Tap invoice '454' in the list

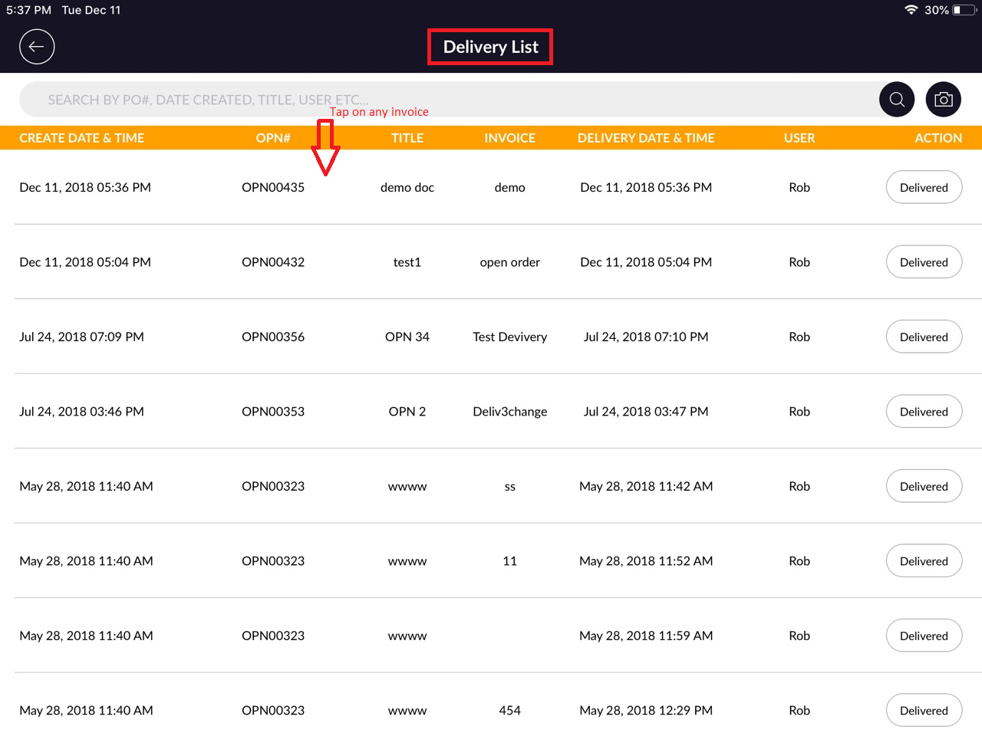click(x=509, y=711)
